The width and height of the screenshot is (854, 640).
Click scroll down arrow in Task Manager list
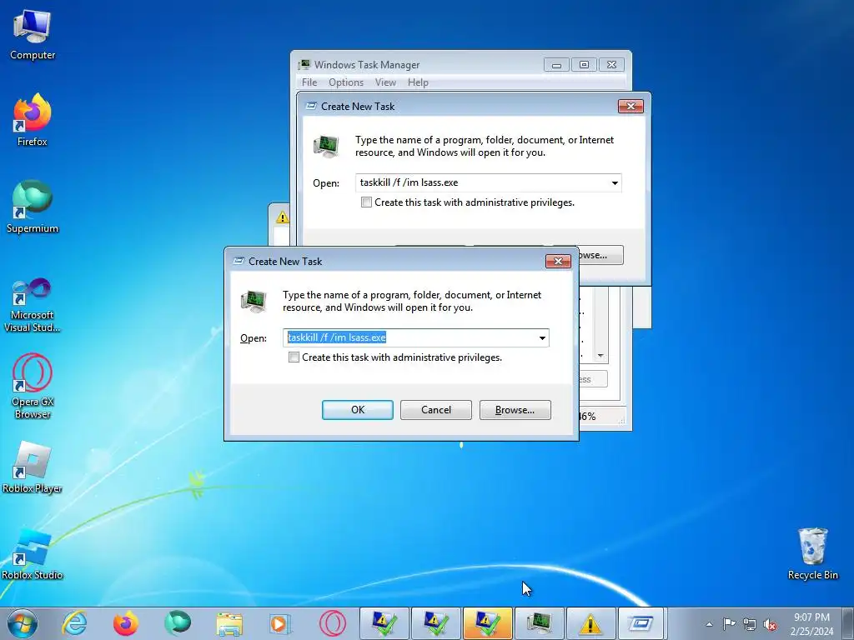click(x=600, y=356)
